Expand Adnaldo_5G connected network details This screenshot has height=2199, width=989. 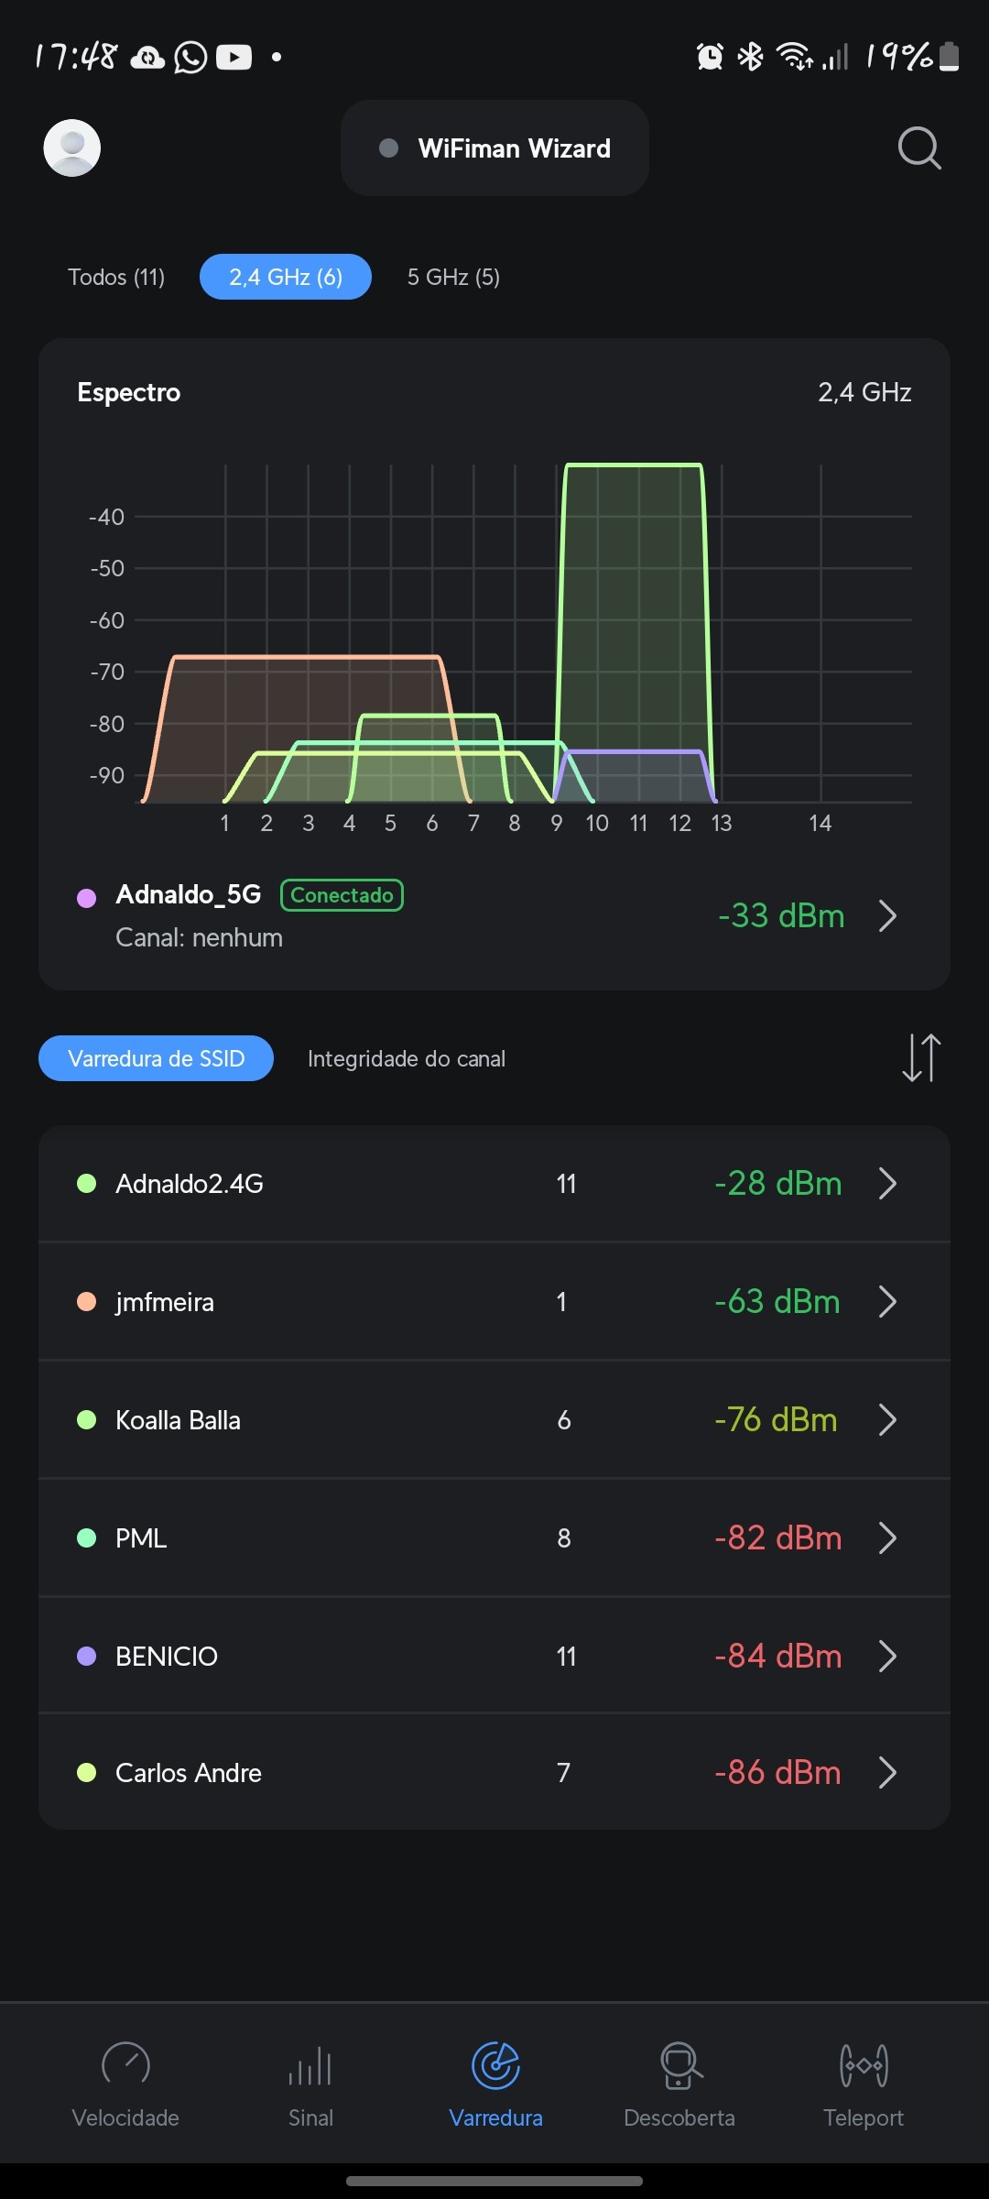(886, 915)
